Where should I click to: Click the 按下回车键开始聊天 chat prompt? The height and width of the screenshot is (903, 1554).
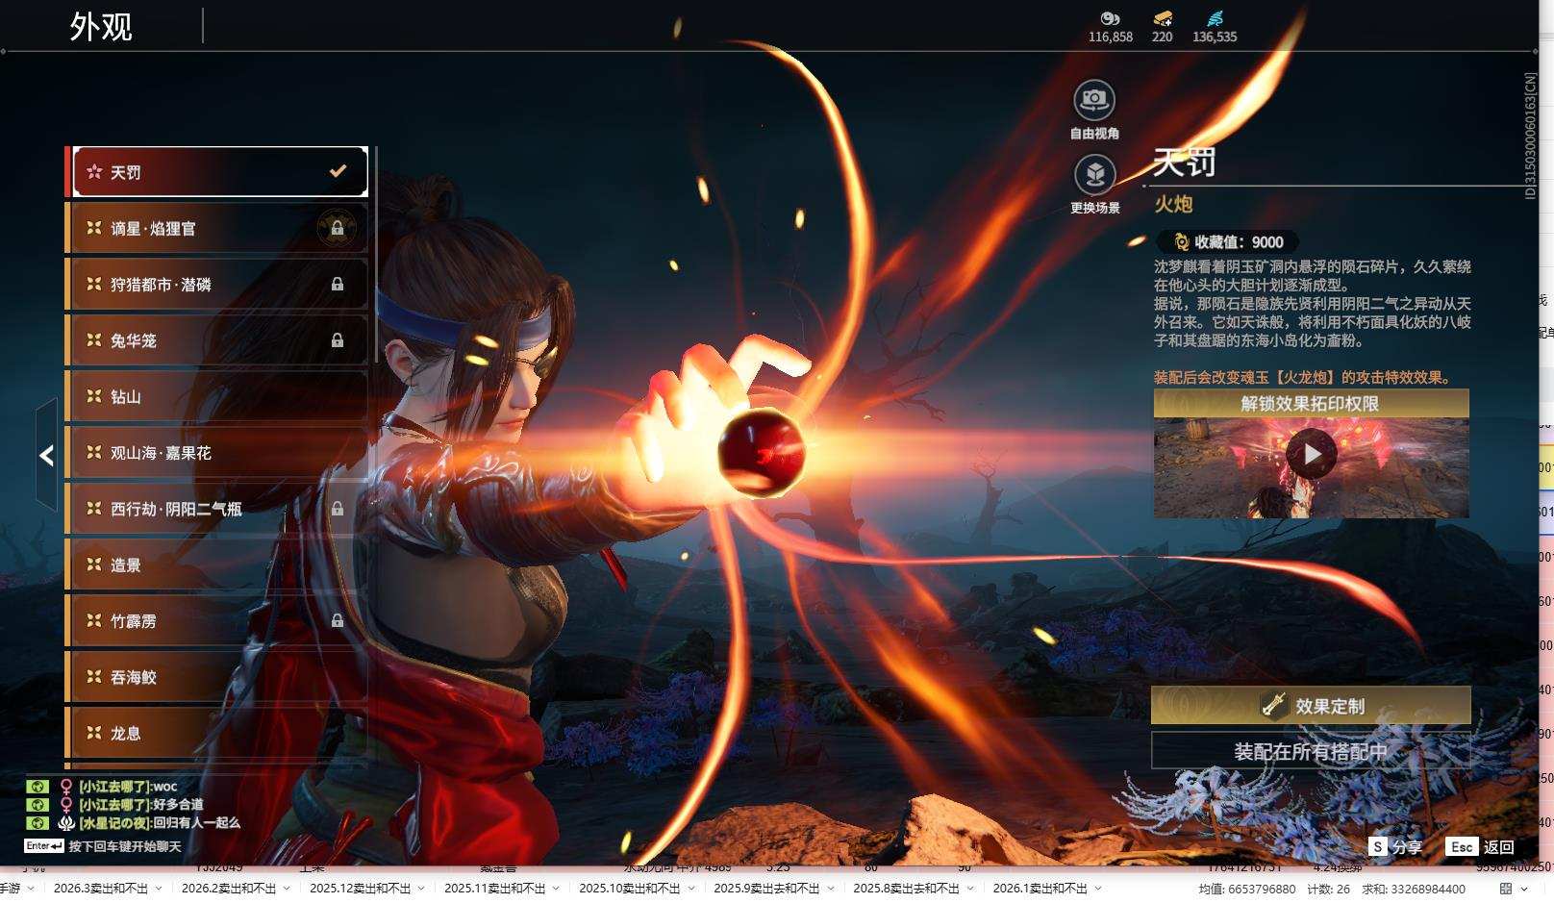coord(125,846)
